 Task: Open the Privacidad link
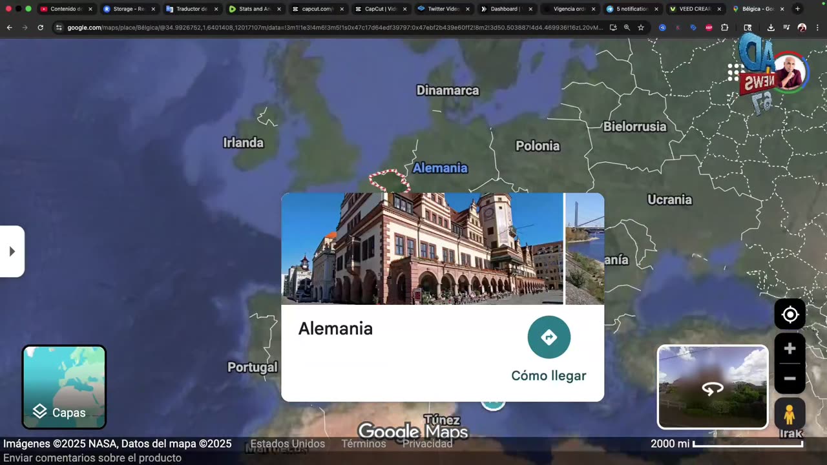[x=428, y=444]
